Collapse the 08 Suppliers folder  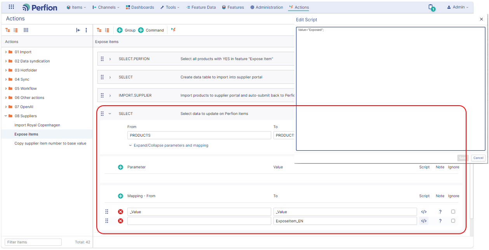(6, 116)
